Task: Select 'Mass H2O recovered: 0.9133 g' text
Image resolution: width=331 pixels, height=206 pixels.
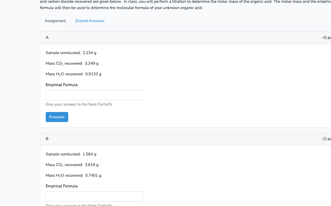Action: coord(73,74)
